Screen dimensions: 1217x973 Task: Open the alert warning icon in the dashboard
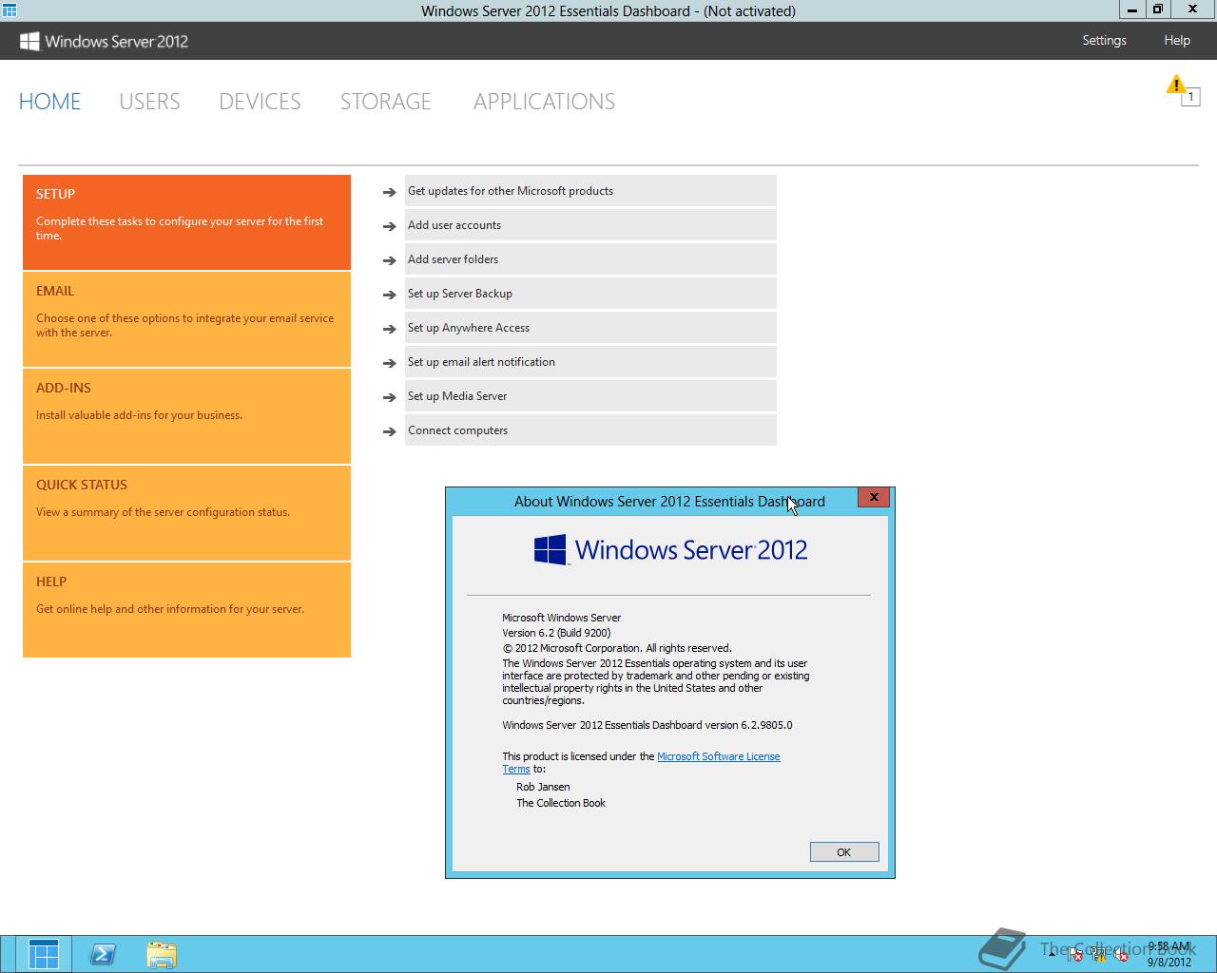(1182, 90)
